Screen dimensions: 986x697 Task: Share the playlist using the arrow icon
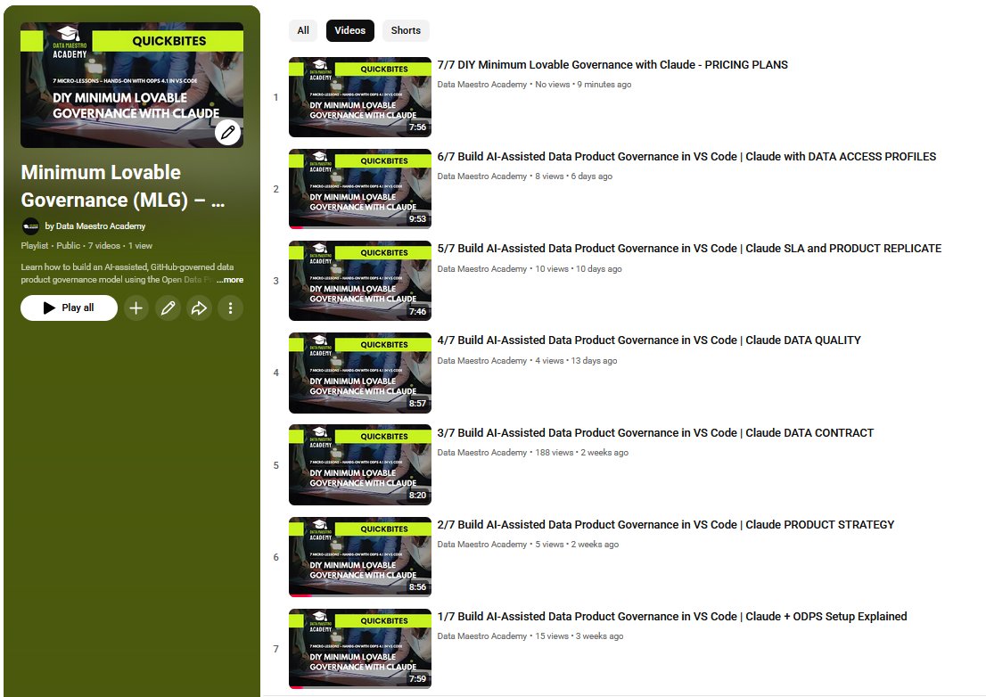pos(200,308)
